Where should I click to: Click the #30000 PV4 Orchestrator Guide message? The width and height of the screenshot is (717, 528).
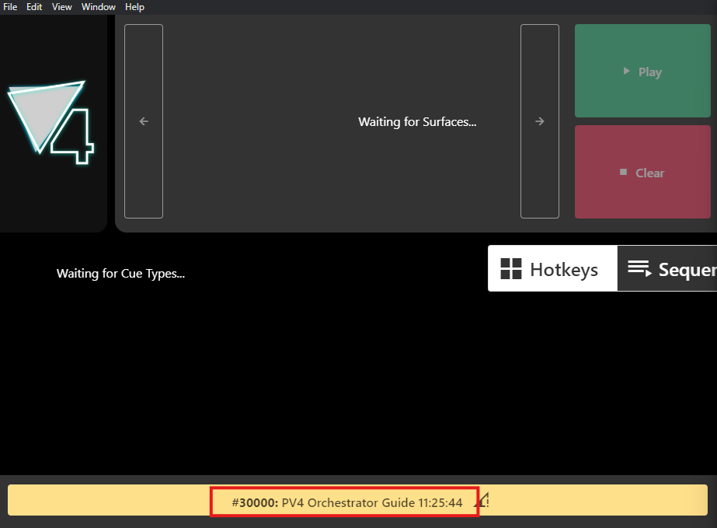[x=347, y=502]
